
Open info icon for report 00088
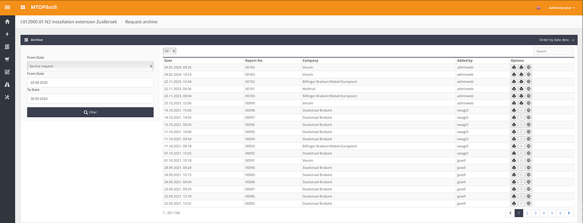click(x=529, y=182)
